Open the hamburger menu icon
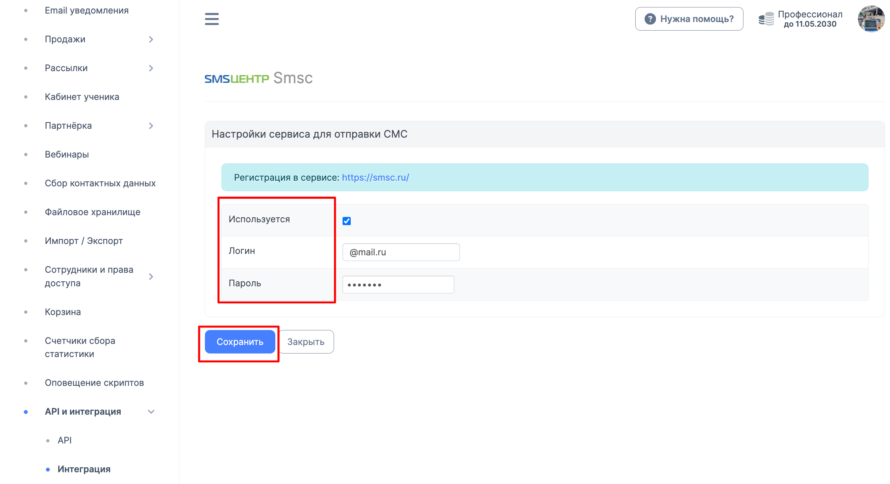The height and width of the screenshot is (484, 890). (212, 19)
